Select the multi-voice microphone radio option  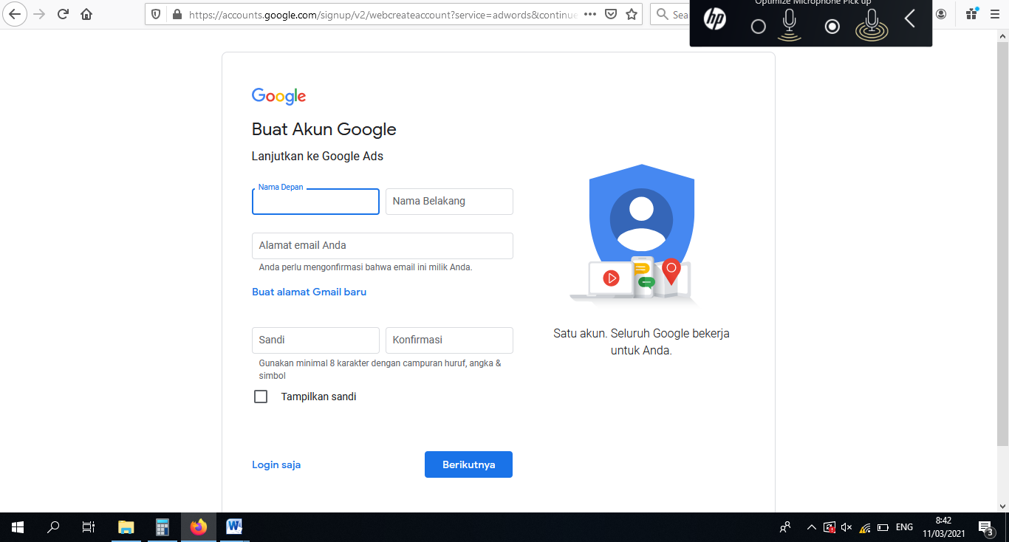(x=832, y=27)
